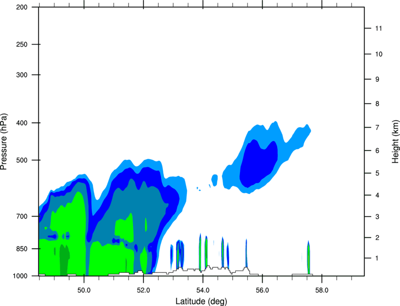Click height tick label 5
The height and width of the screenshot is (306, 400).
click(377, 173)
